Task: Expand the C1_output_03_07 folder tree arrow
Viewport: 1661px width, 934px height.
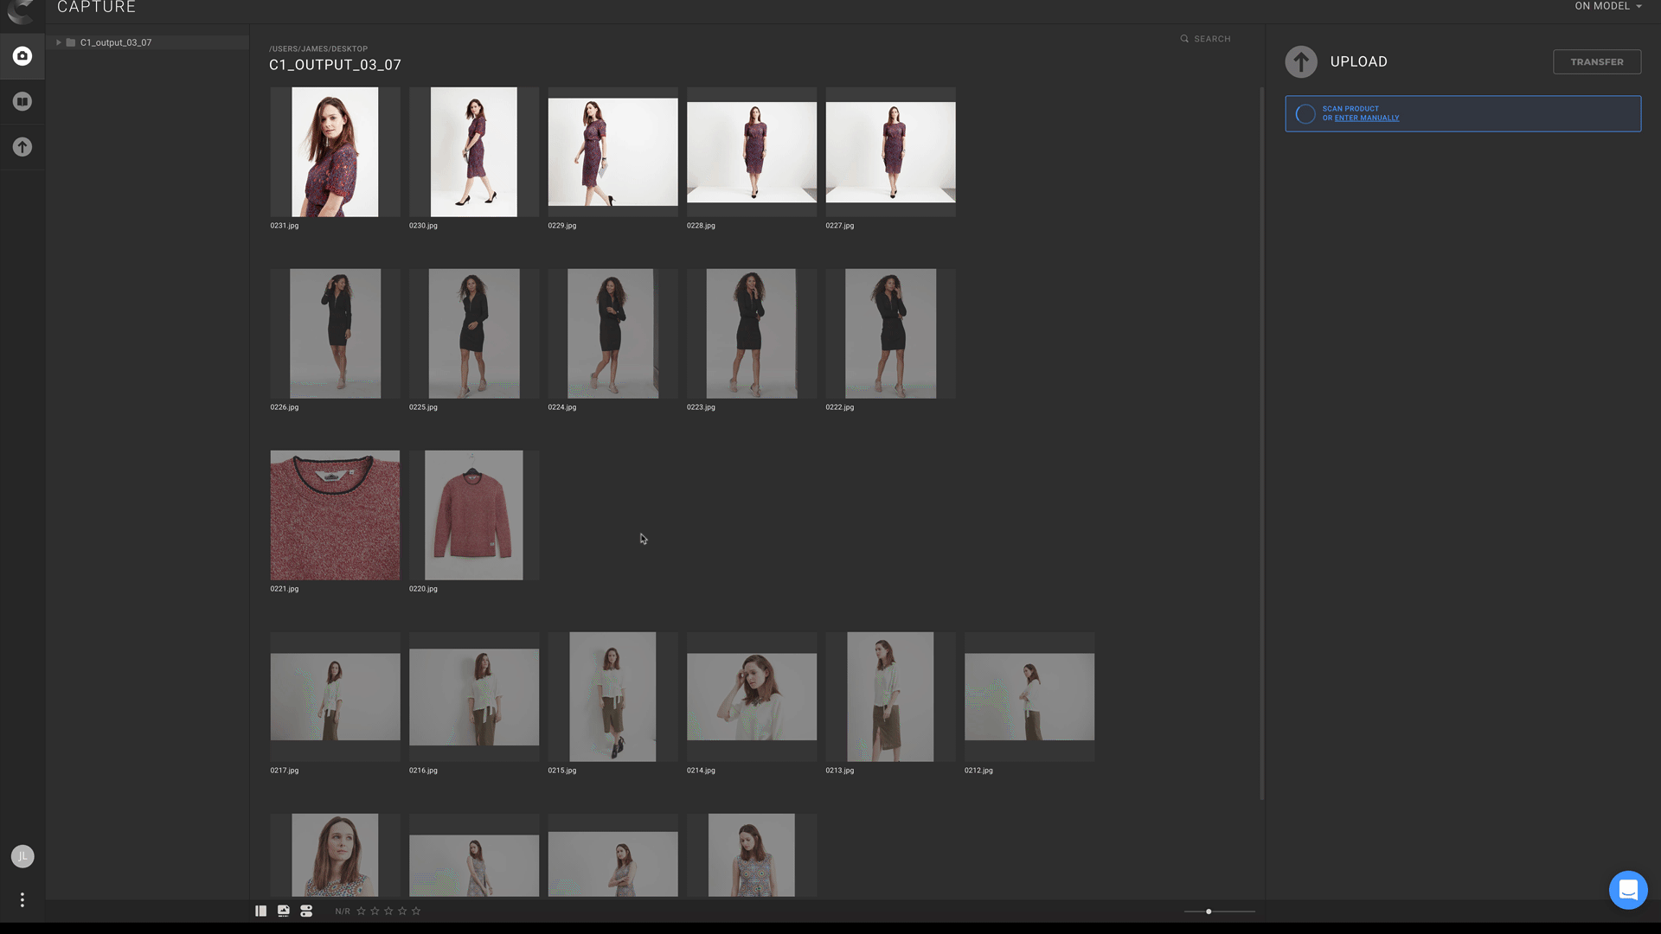Action: tap(59, 42)
